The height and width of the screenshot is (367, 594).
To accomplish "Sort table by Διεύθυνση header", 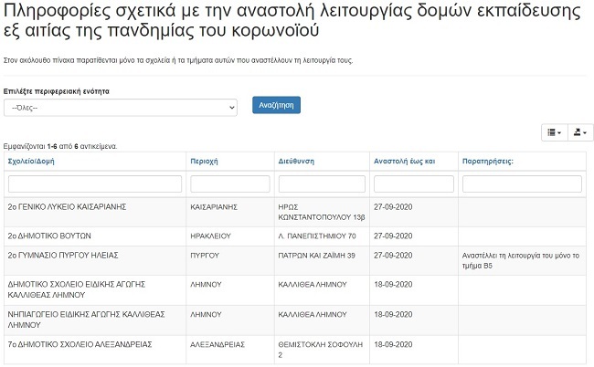I will [296, 161].
